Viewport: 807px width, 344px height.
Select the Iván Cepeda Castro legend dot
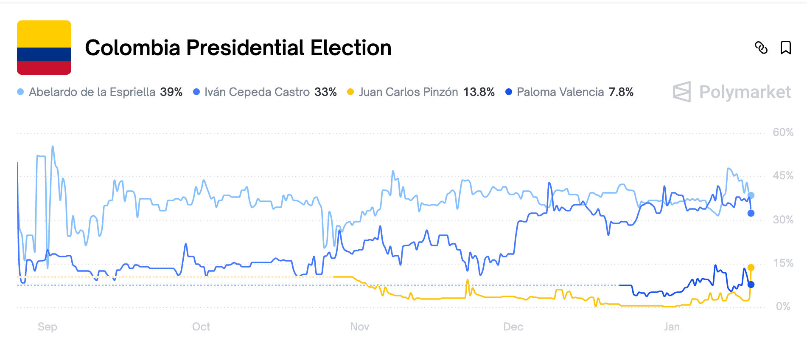196,92
